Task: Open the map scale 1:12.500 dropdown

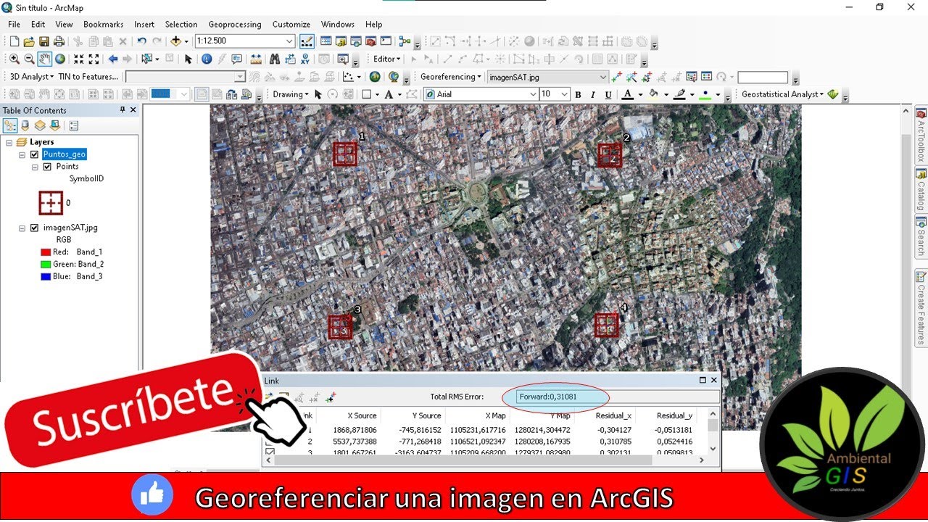Action: pyautogui.click(x=290, y=41)
